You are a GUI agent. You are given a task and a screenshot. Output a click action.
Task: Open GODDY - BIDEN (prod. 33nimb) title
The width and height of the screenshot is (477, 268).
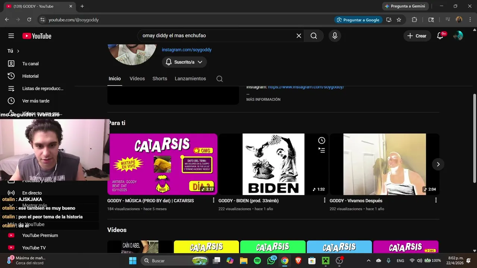click(x=249, y=201)
